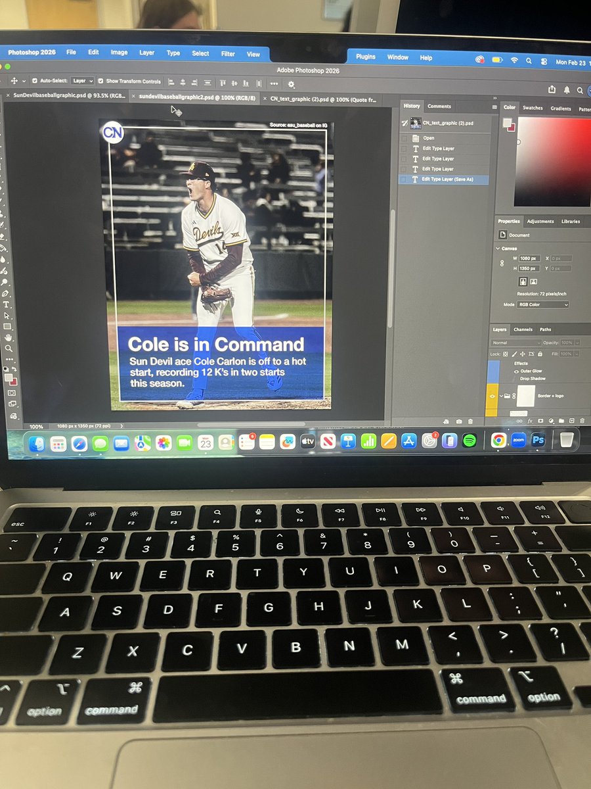Toggle Outer Glow effect visibility eye
The image size is (591, 789).
pyautogui.click(x=516, y=371)
